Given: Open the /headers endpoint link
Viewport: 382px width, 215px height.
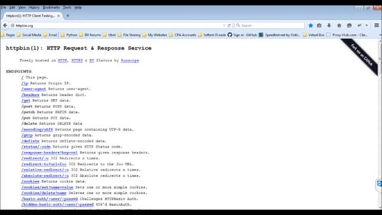Looking at the screenshot, I should 30,95.
